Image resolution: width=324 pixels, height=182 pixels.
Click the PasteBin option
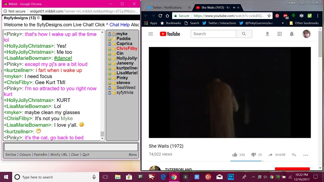pos(40,154)
